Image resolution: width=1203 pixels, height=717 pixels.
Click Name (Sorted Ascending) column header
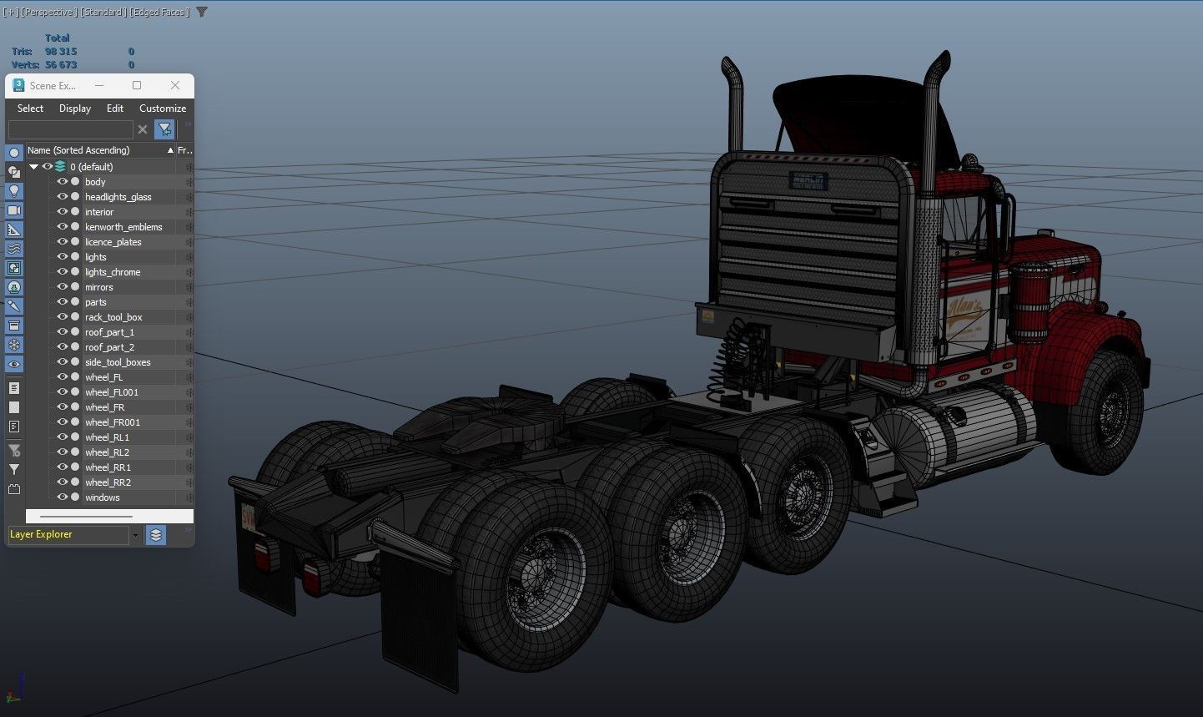tap(100, 150)
